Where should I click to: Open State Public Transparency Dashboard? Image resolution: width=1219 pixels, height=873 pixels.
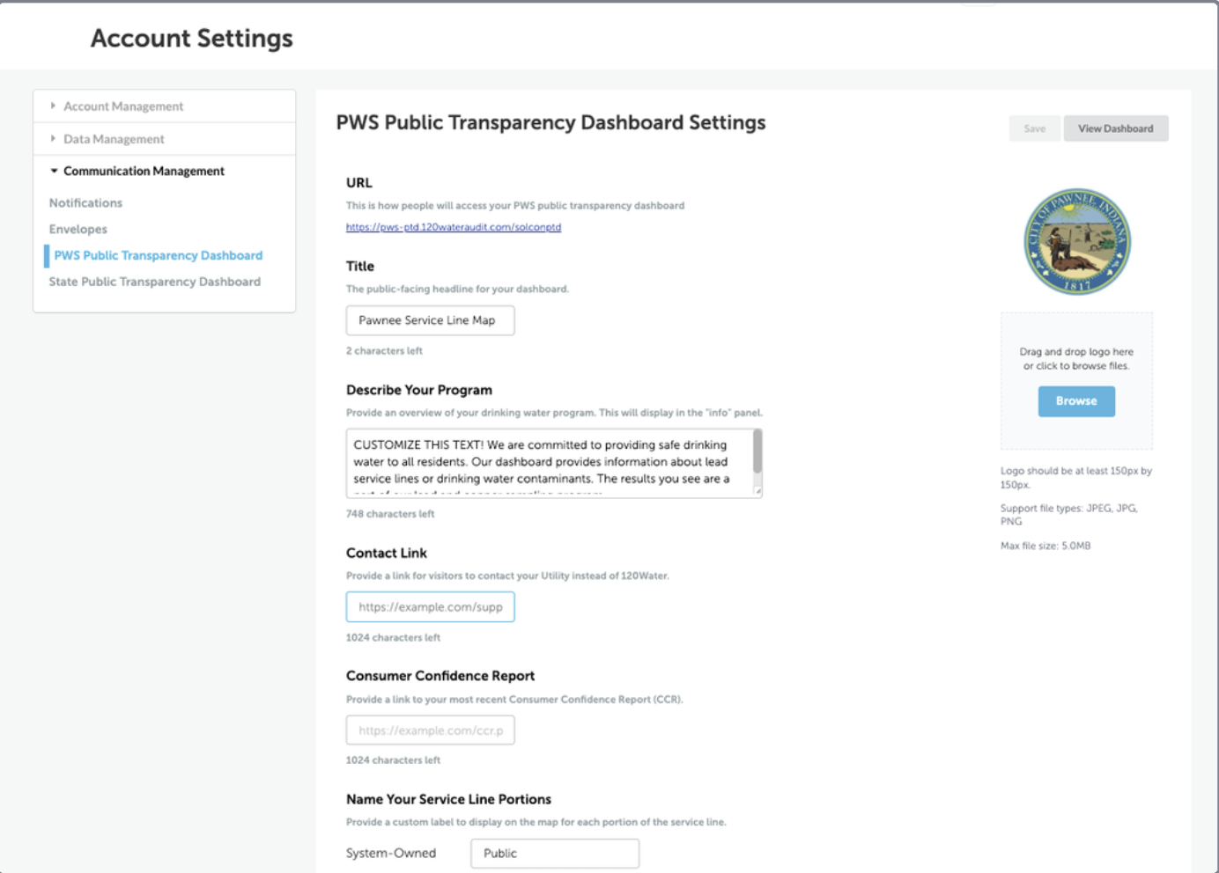154,282
